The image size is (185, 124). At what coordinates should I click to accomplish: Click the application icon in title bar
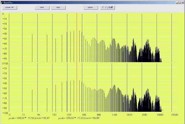tap(2, 3)
